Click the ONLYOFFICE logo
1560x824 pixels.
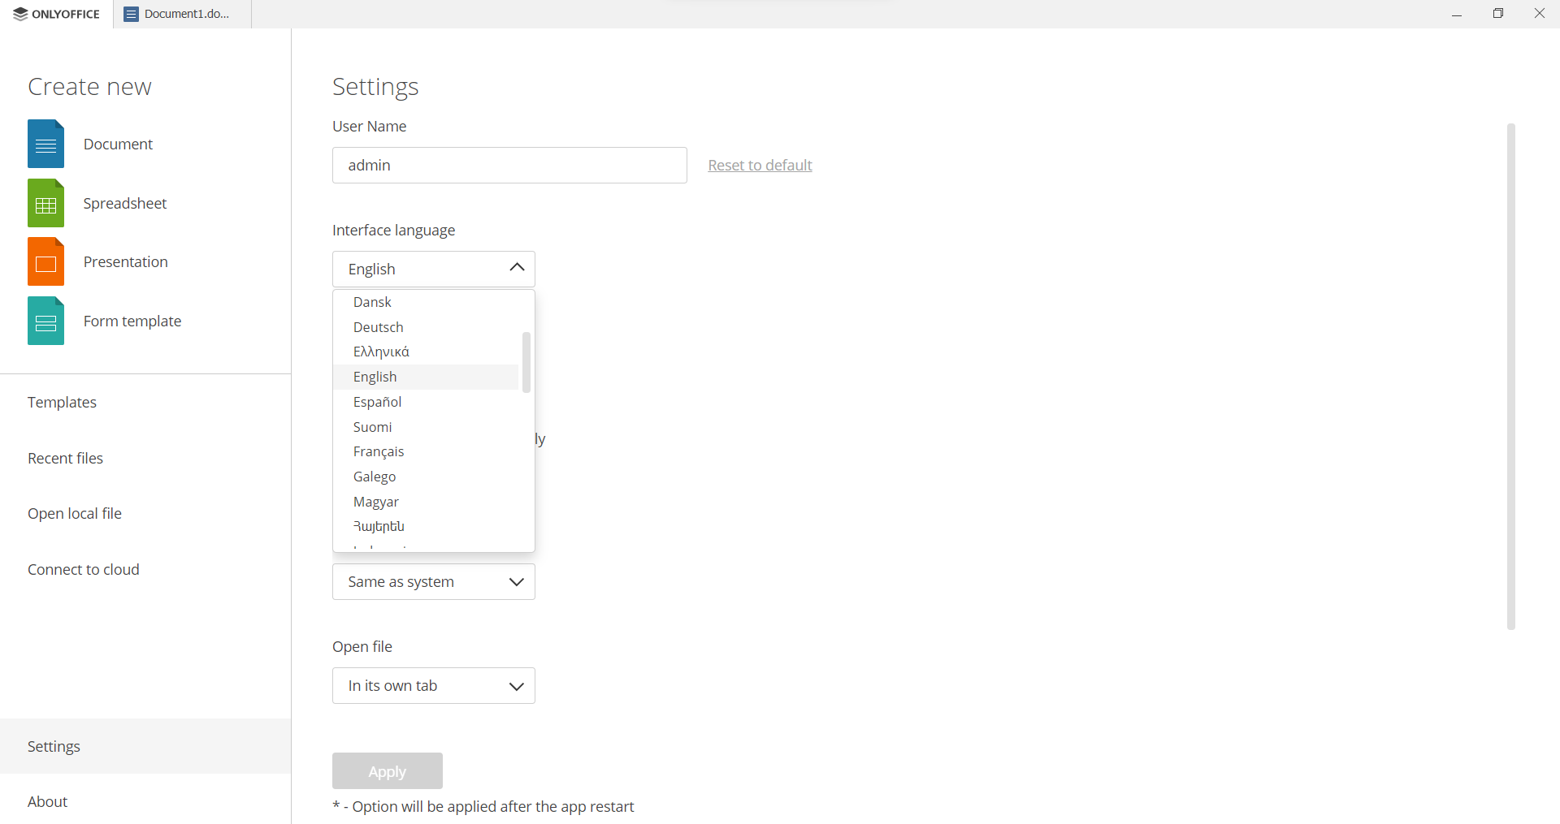coord(55,13)
